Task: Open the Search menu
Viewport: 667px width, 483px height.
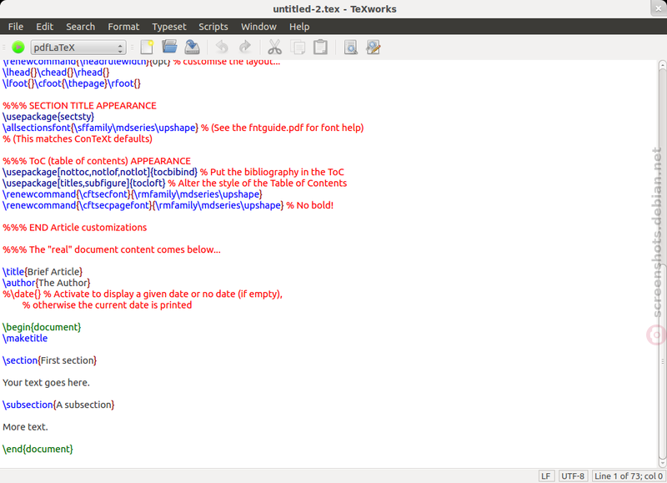Action: [80, 27]
